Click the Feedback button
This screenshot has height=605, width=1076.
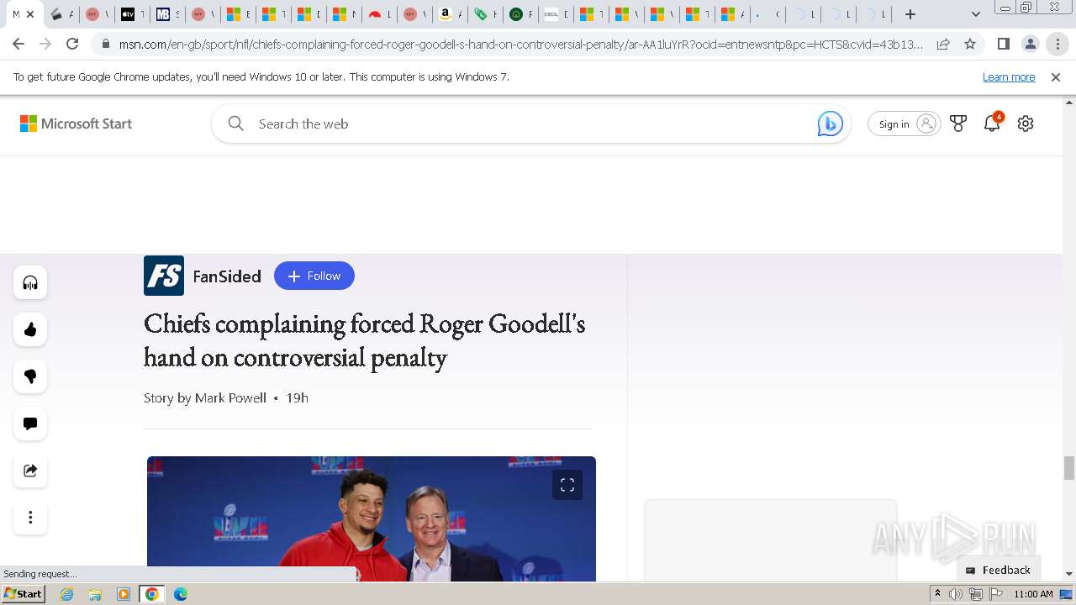click(x=999, y=570)
